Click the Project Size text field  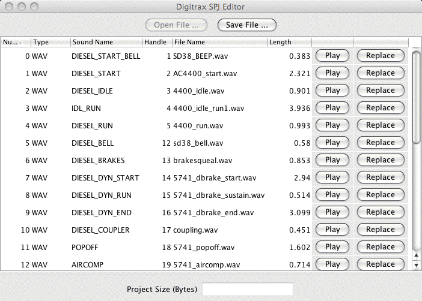point(247,289)
